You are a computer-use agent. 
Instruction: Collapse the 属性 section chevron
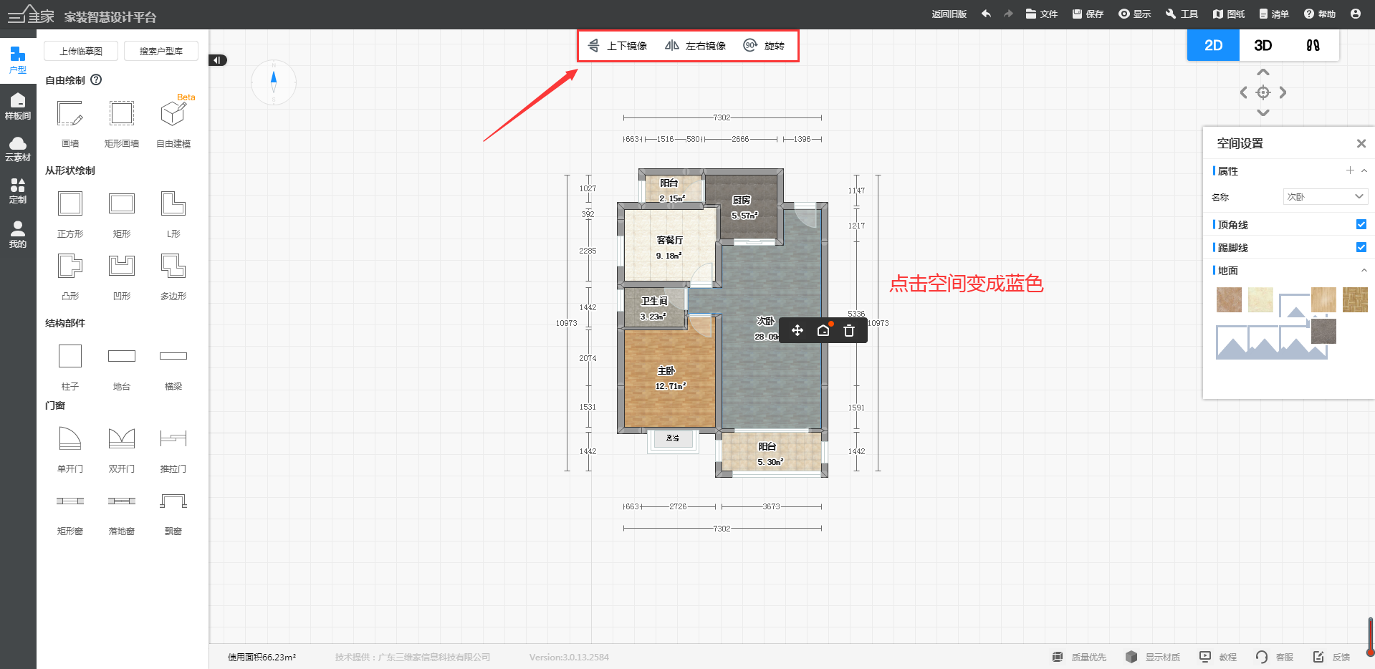tap(1364, 170)
